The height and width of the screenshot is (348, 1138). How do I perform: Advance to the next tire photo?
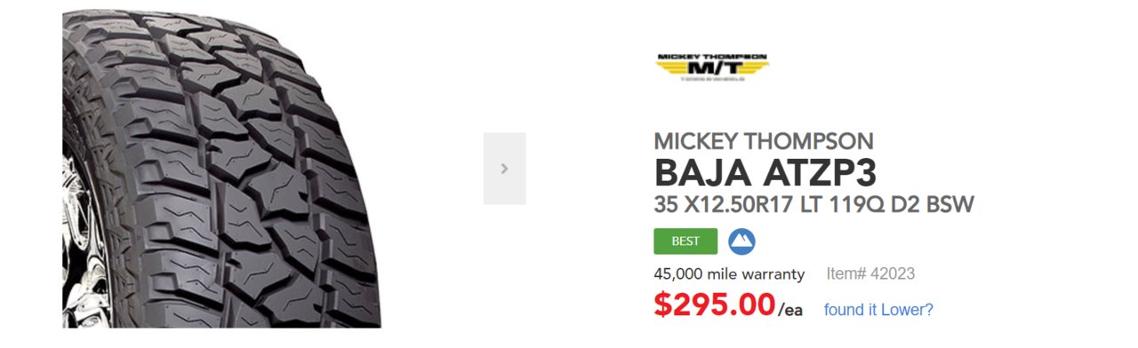(504, 169)
